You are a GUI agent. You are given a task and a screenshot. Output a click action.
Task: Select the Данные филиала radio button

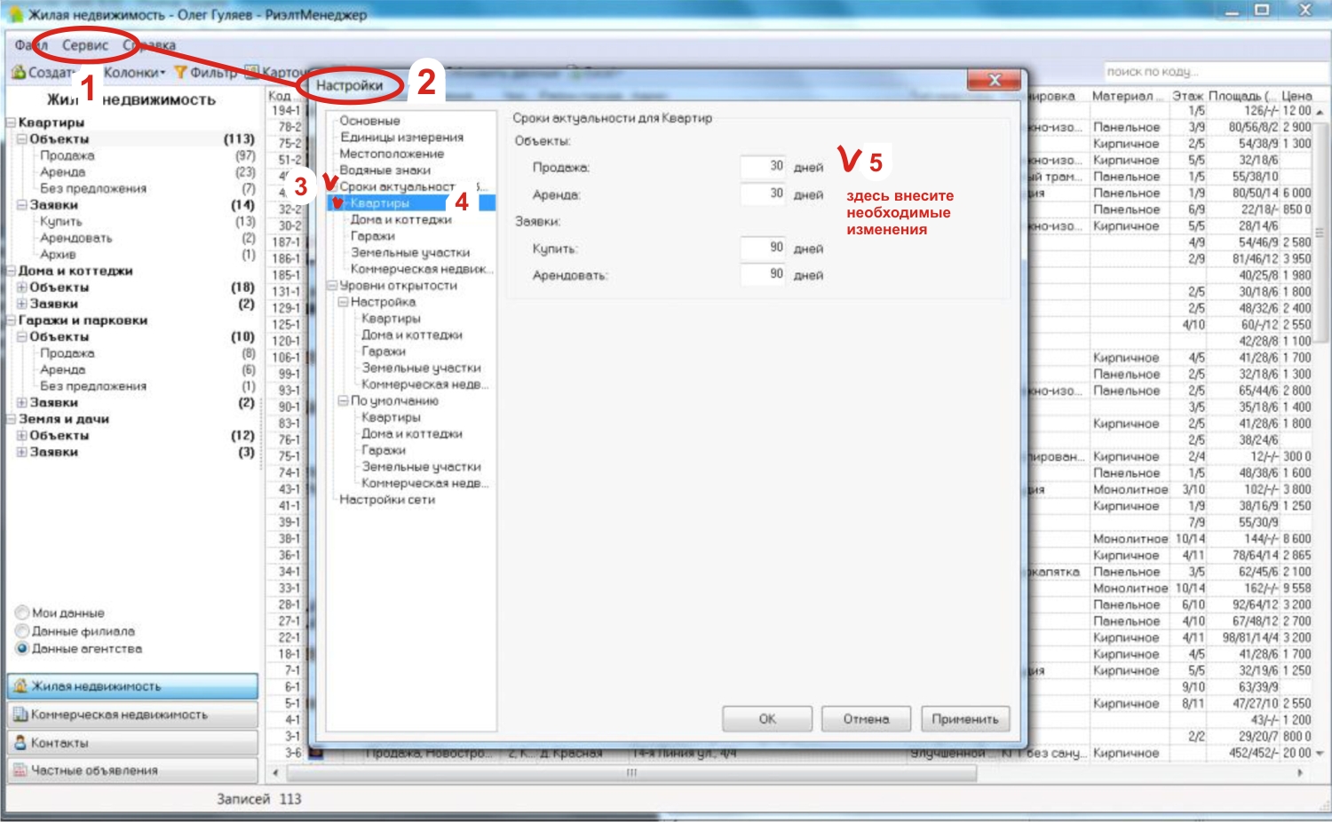pos(22,631)
